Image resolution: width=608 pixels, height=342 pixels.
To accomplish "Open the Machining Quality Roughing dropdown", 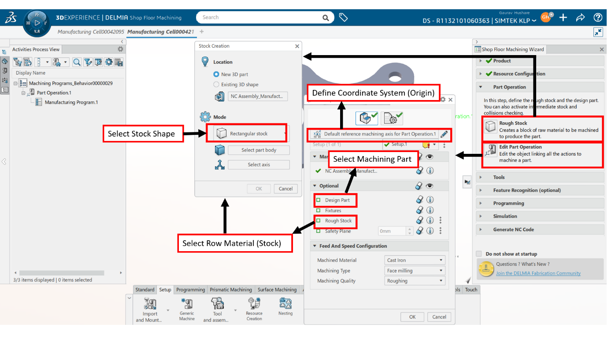I will coord(415,281).
